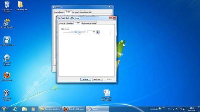Screen dimensions: 200x112
Task: Switch to the Firefox taskbar window
Action: click(x=74, y=109)
